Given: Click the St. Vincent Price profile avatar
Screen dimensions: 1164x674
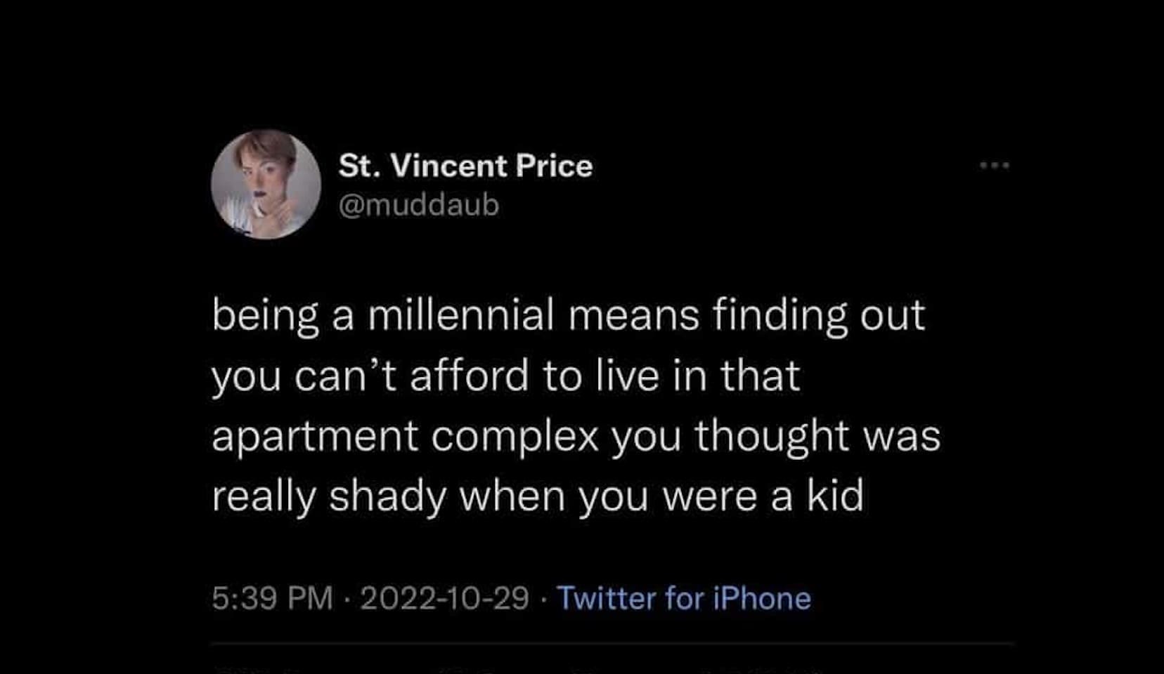Looking at the screenshot, I should coord(266,184).
